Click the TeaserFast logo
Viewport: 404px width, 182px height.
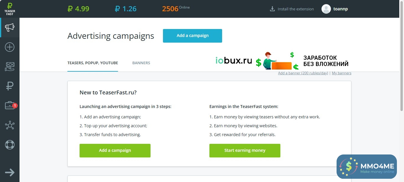(x=10, y=9)
